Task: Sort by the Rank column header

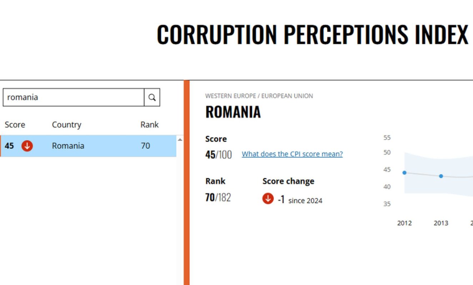Action: click(150, 125)
